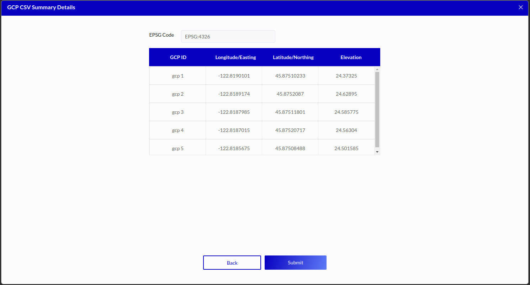Click latitude value 45.87511801
The height and width of the screenshot is (285, 530).
[x=290, y=112]
